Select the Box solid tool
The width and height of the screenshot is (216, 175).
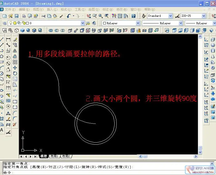coord(213,39)
